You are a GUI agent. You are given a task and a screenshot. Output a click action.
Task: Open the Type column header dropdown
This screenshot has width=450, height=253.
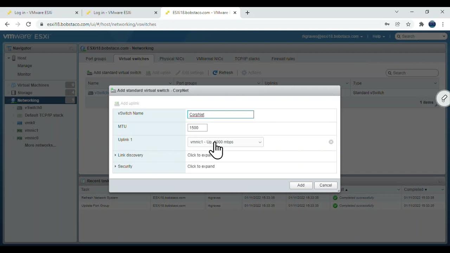[435, 83]
